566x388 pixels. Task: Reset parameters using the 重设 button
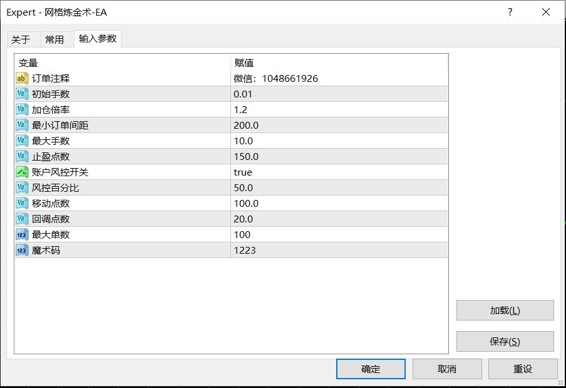tap(523, 369)
